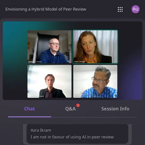Click the video of man in blue patterned shirt
The height and width of the screenshot is (145, 145).
click(95, 81)
